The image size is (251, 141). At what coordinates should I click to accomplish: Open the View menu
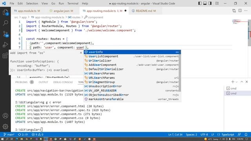tap(45, 4)
